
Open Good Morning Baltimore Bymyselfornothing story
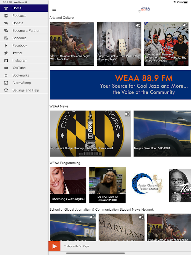click(x=166, y=44)
